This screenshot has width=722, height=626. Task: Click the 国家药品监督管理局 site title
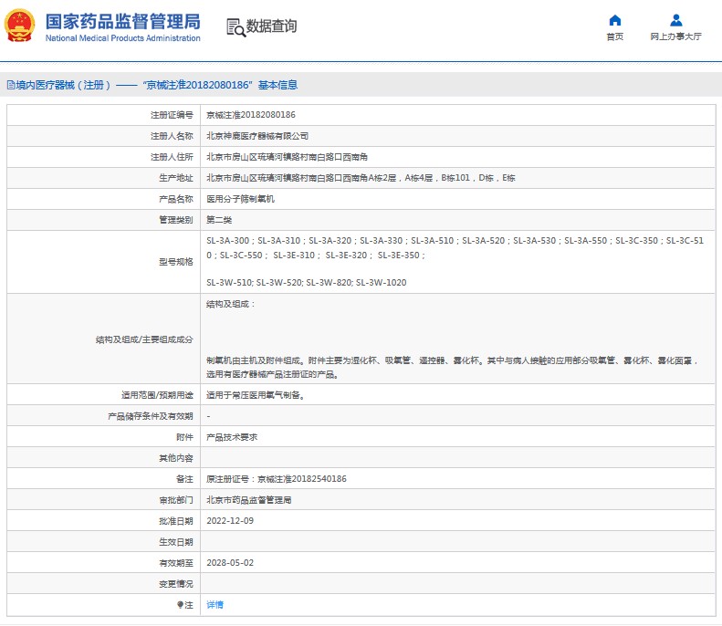point(122,22)
